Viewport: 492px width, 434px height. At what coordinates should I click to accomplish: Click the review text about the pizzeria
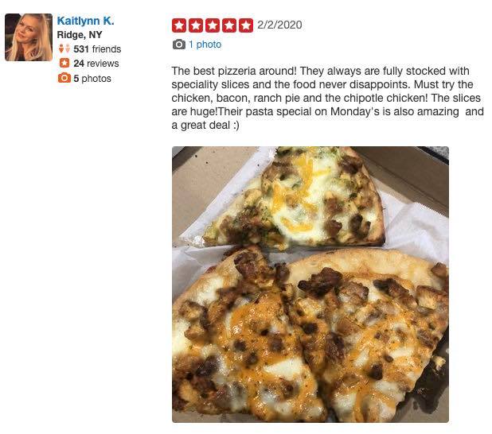[327, 98]
